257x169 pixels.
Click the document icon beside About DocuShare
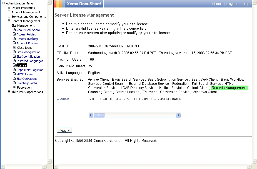14,30
